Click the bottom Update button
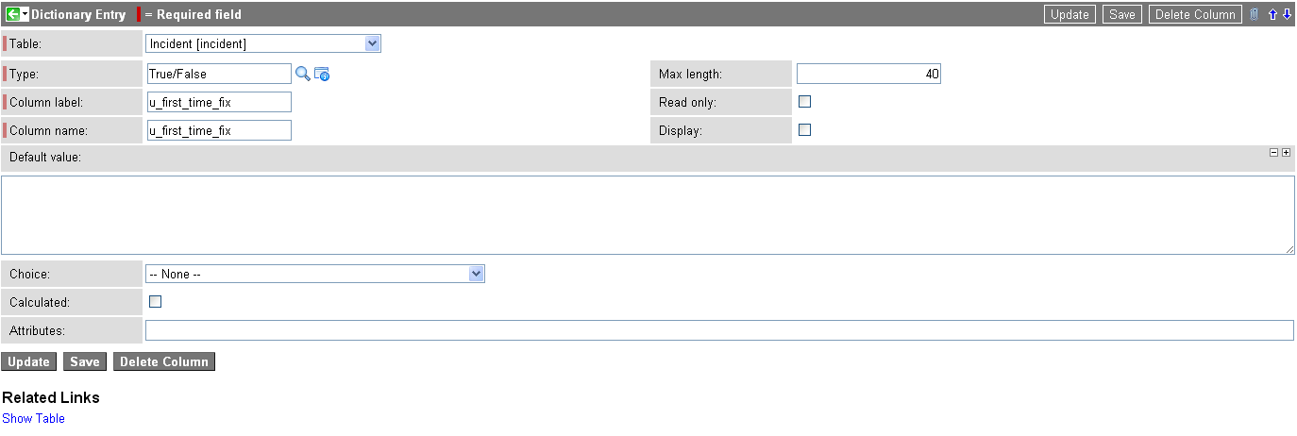 pos(29,362)
